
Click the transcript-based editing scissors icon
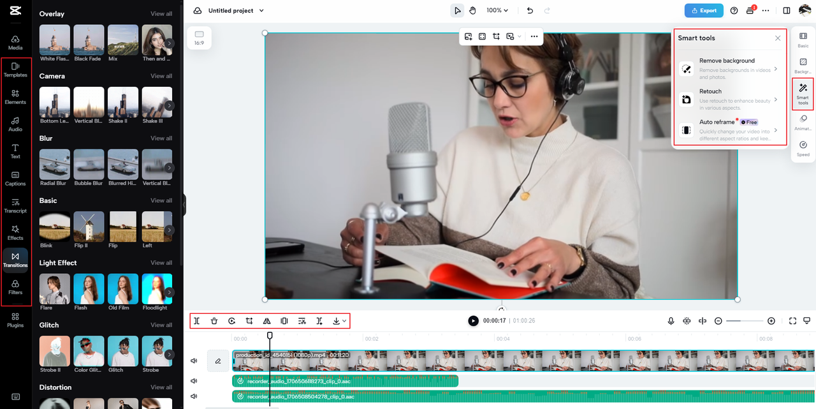click(302, 321)
